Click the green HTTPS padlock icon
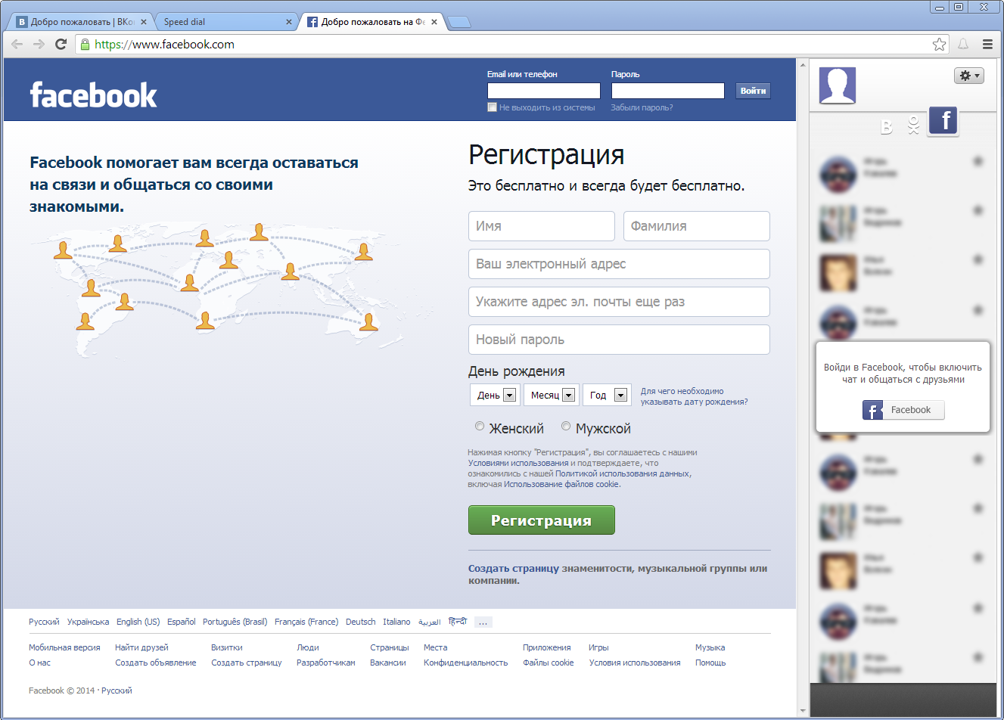 point(85,45)
